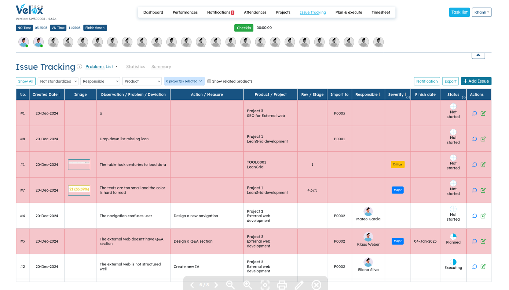Image resolution: width=509 pixels, height=290 pixels.
Task: Click the zoom out magnifier icon
Action: pos(230,285)
